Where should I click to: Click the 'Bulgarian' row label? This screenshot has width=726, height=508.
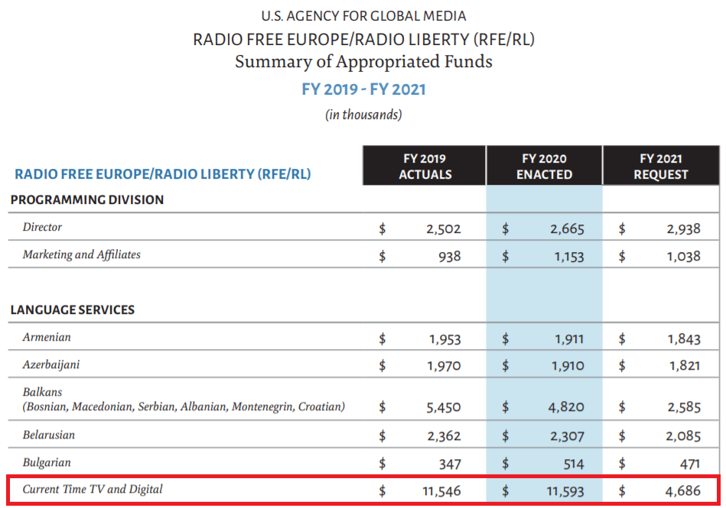point(47,463)
